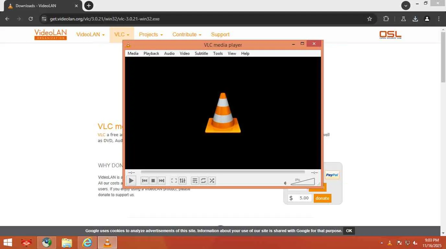The width and height of the screenshot is (446, 249).
Task: Show hidden system tray icons arrow
Action: point(382,243)
